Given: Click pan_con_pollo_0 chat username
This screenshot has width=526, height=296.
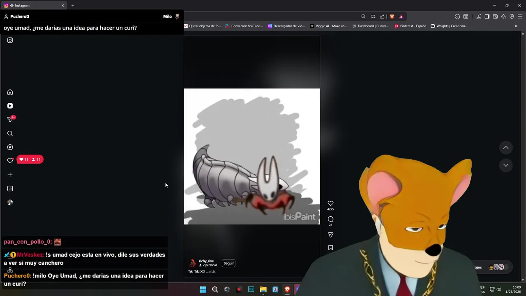Looking at the screenshot, I should (27, 242).
